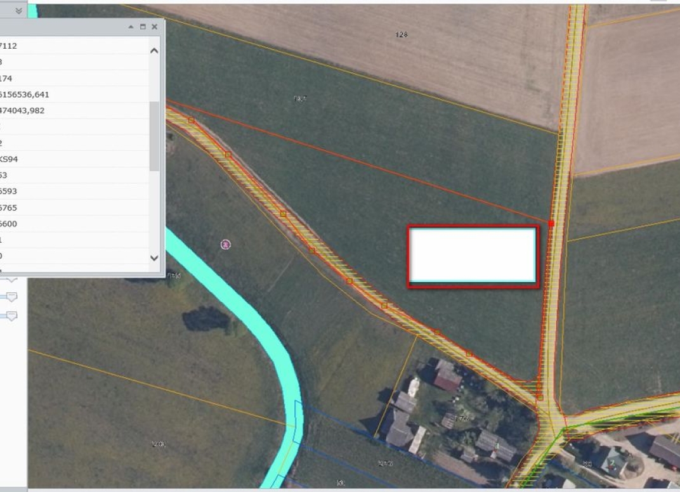The height and width of the screenshot is (492, 680).
Task: Select the row showing 6593
Action: (x=74, y=191)
